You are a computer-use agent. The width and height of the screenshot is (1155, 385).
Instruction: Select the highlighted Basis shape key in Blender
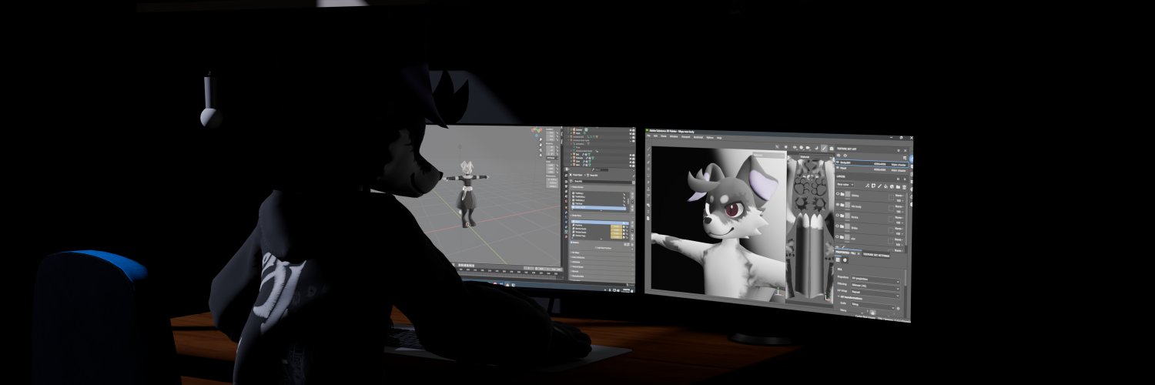600,222
